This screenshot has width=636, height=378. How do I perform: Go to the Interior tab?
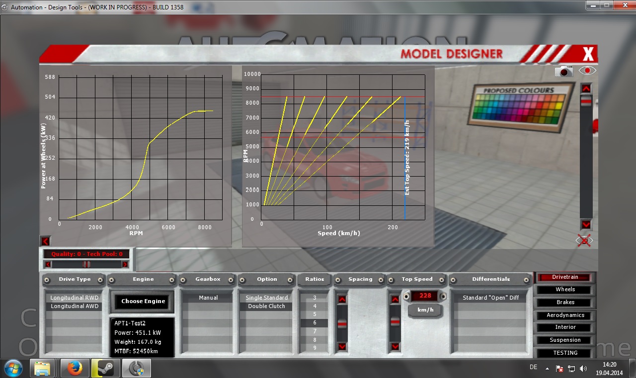[x=565, y=327]
